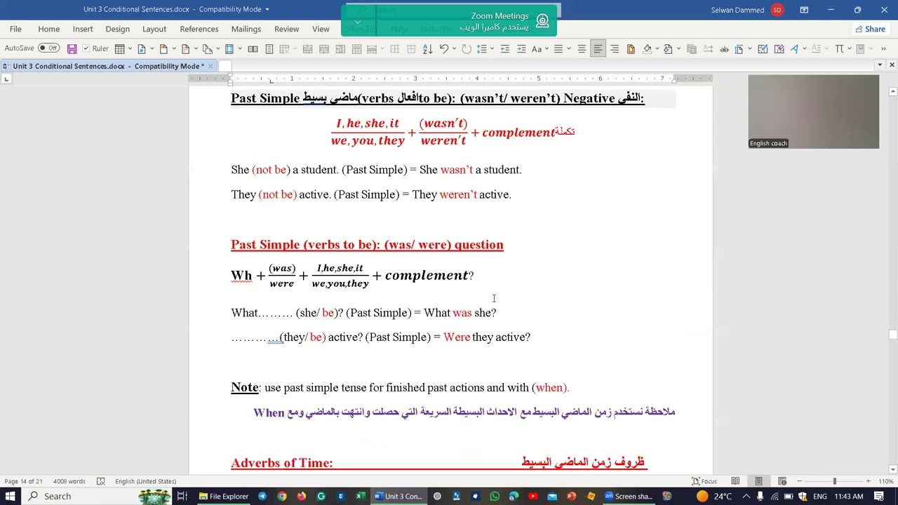
Task: Select the Print Layout view icon
Action: (758, 481)
